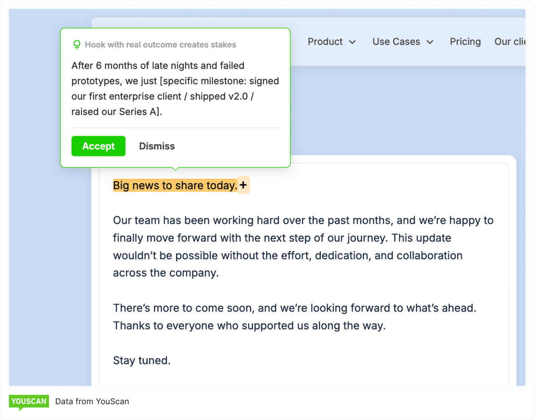Dismiss the writing suggestion
The image size is (535, 420).
point(157,146)
